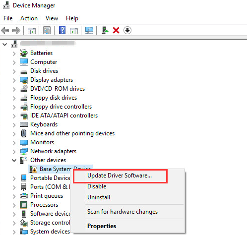Click the Update driver toolbar icon
Screen dimensions: 247x235
[x=105, y=30]
